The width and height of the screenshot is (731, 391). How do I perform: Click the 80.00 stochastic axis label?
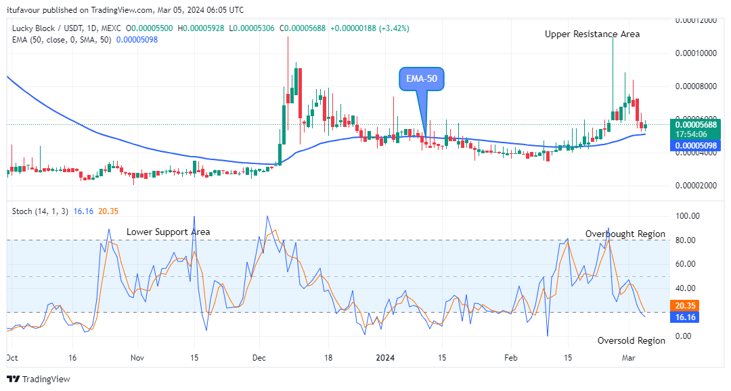pyautogui.click(x=685, y=240)
